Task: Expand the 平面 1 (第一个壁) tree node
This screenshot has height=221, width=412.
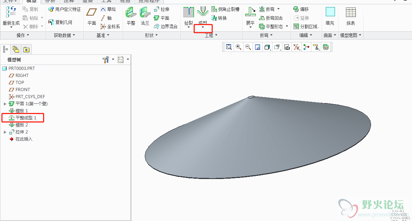Action: [5, 104]
